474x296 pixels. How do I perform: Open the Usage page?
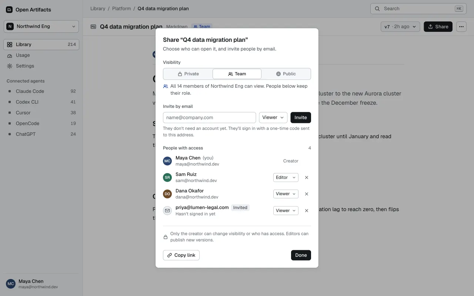point(41,55)
